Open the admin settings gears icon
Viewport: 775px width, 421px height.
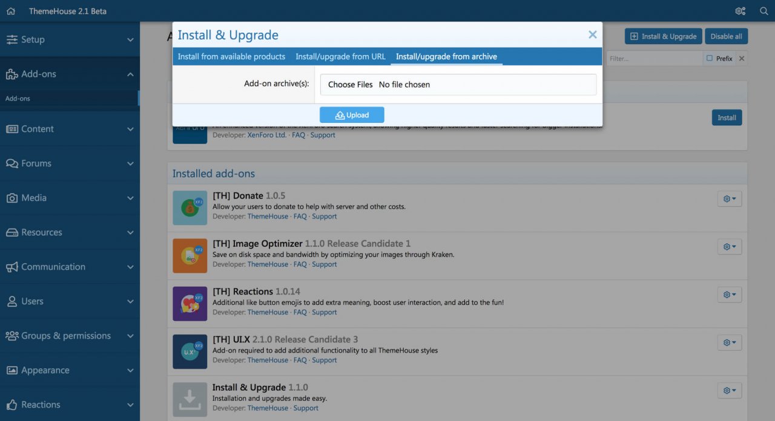740,11
